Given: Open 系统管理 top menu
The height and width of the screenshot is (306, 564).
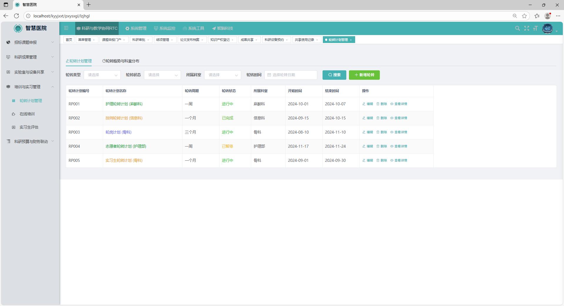Looking at the screenshot, I should click(136, 28).
